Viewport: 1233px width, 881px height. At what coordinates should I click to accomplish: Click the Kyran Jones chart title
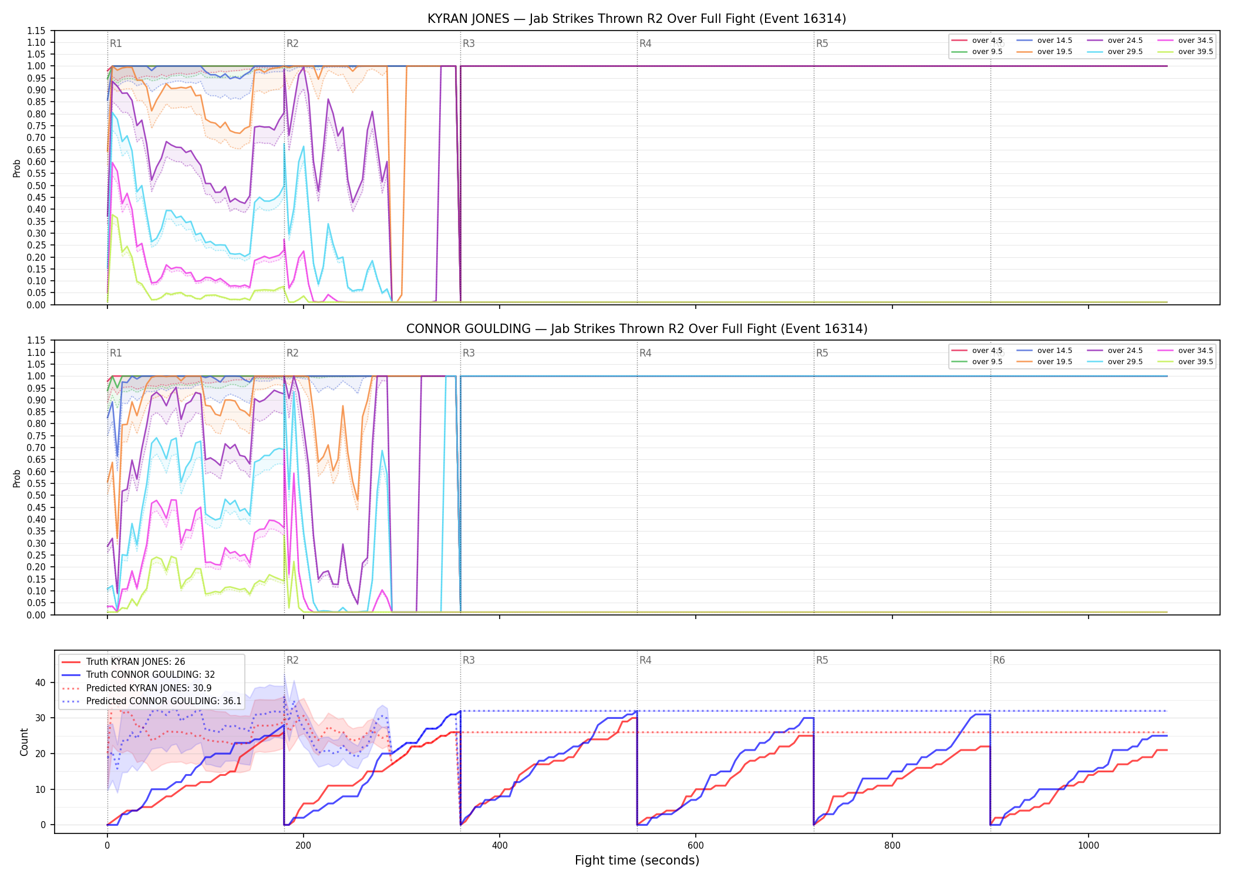636,19
